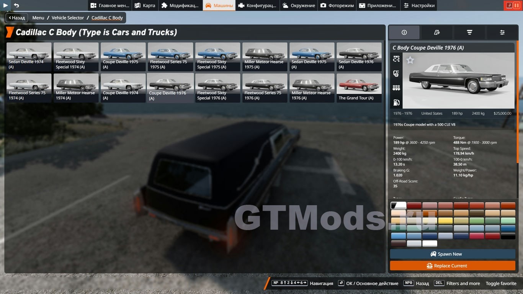The width and height of the screenshot is (523, 294).
Task: Click the 178.94 km/h top speed value
Action: pos(464,154)
